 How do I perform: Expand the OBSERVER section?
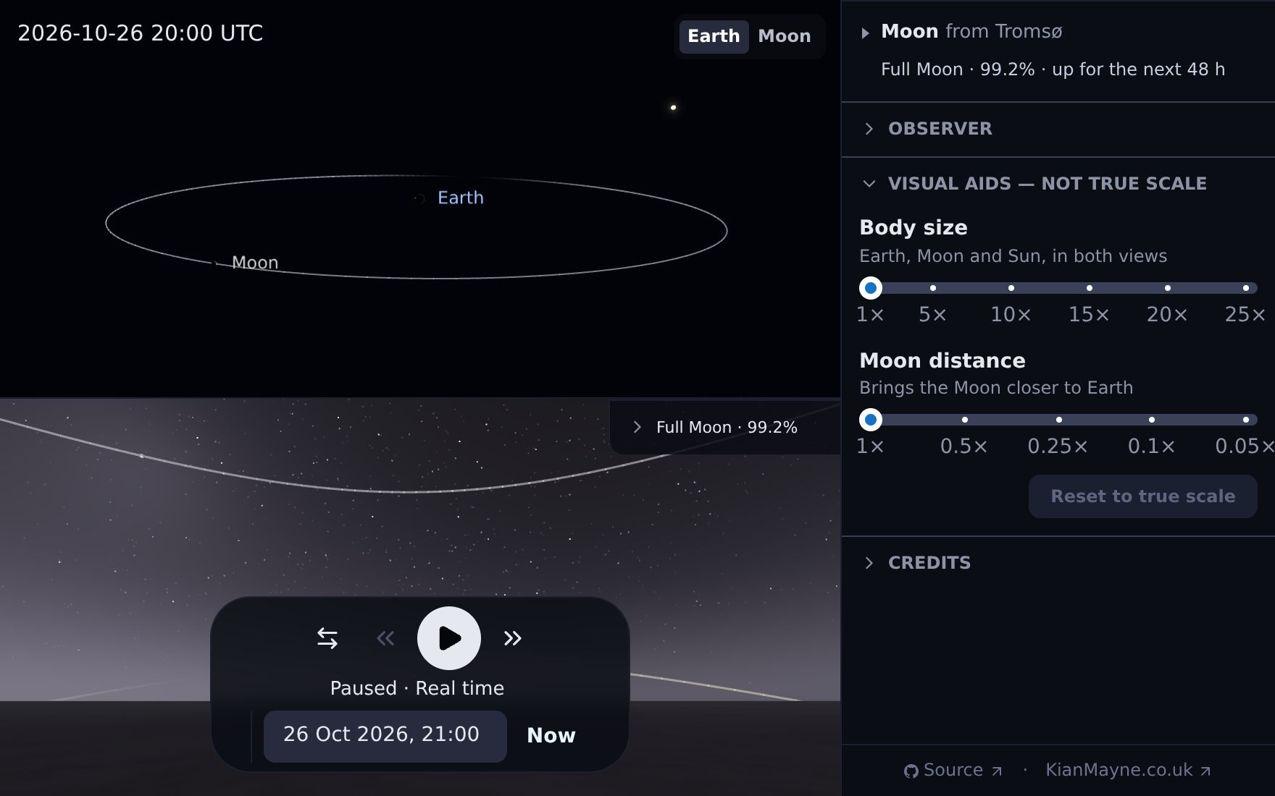click(x=1058, y=129)
